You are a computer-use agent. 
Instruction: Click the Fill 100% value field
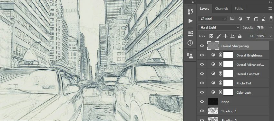pos(262,36)
